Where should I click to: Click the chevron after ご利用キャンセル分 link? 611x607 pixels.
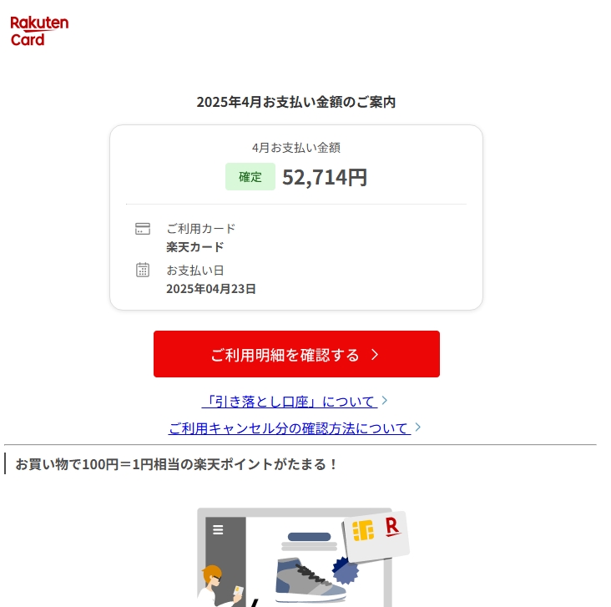click(x=418, y=427)
